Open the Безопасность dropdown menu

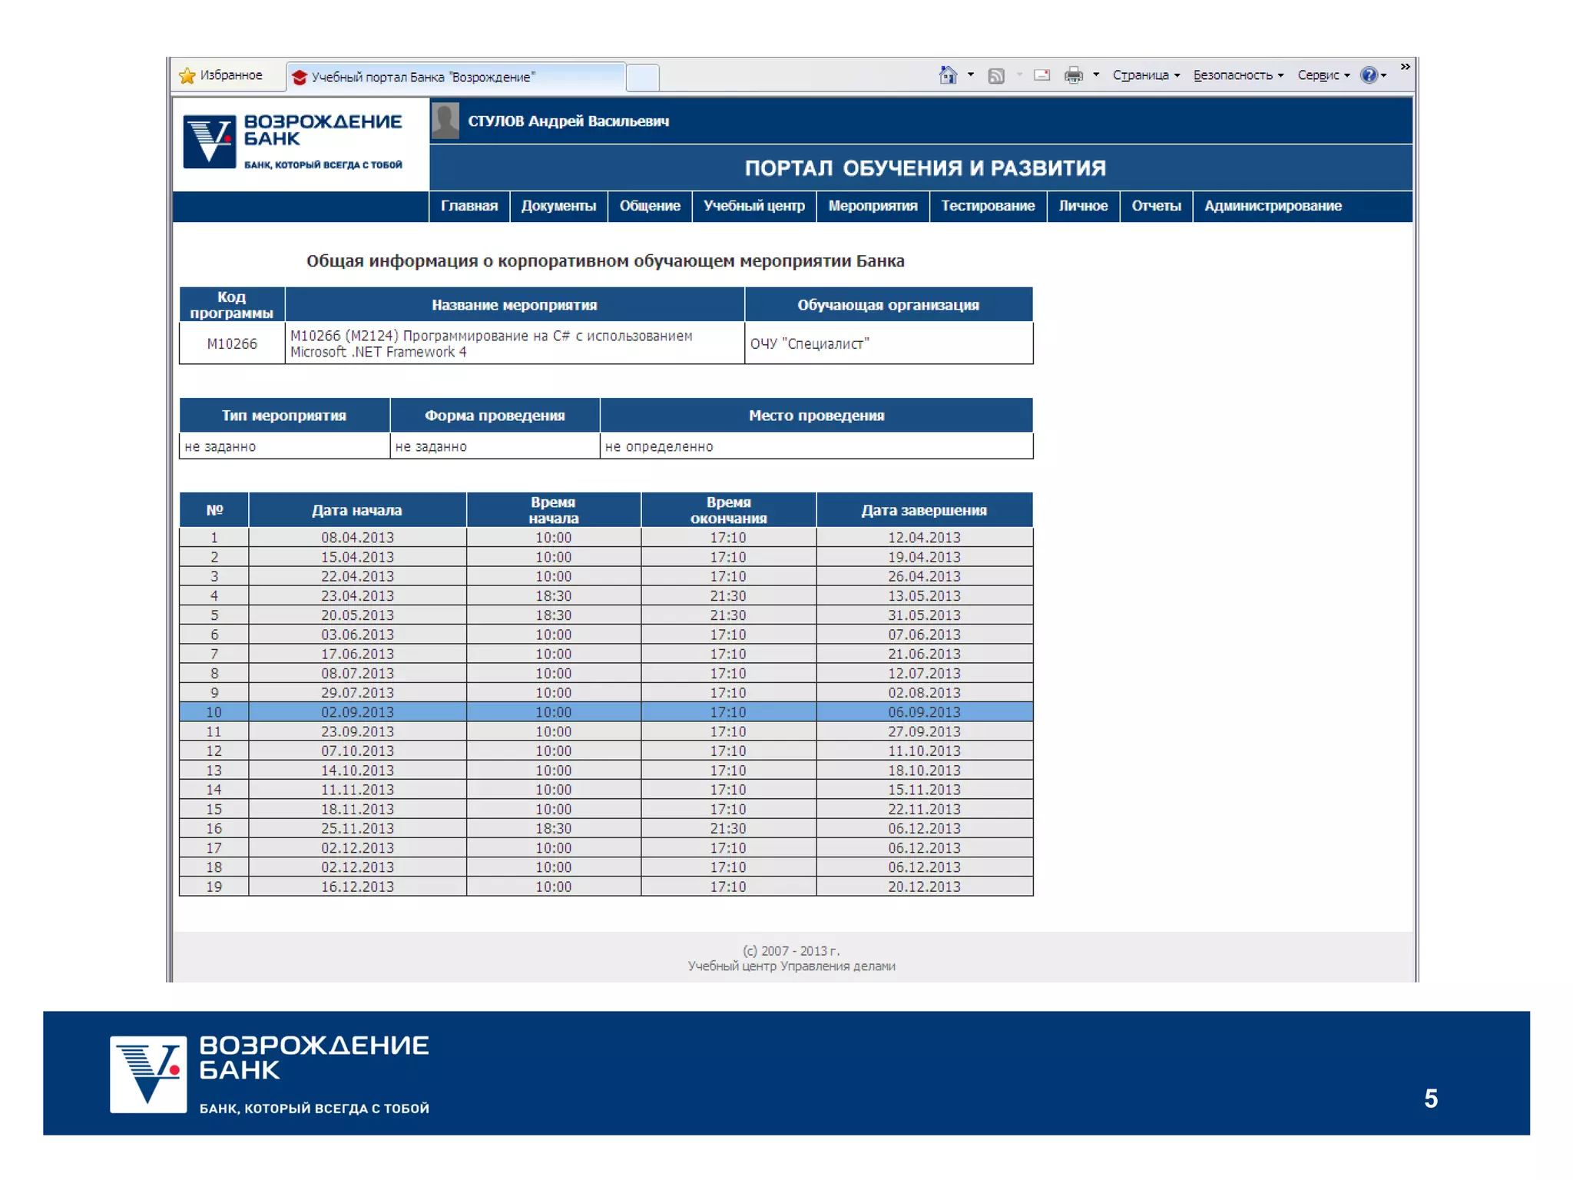pyautogui.click(x=1237, y=75)
